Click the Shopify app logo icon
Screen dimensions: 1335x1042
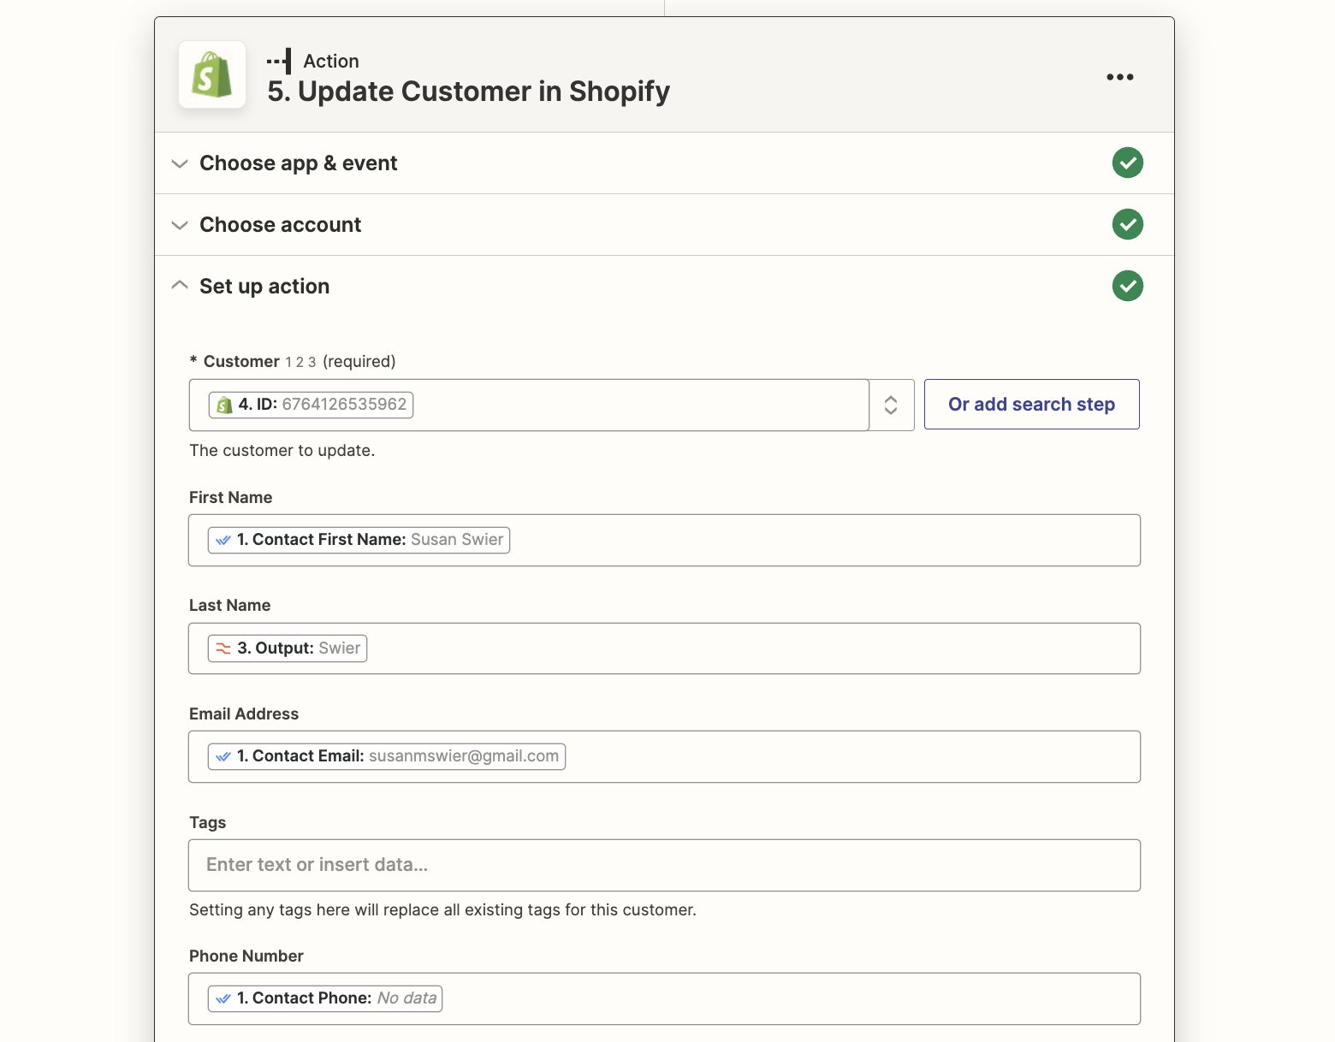click(212, 75)
